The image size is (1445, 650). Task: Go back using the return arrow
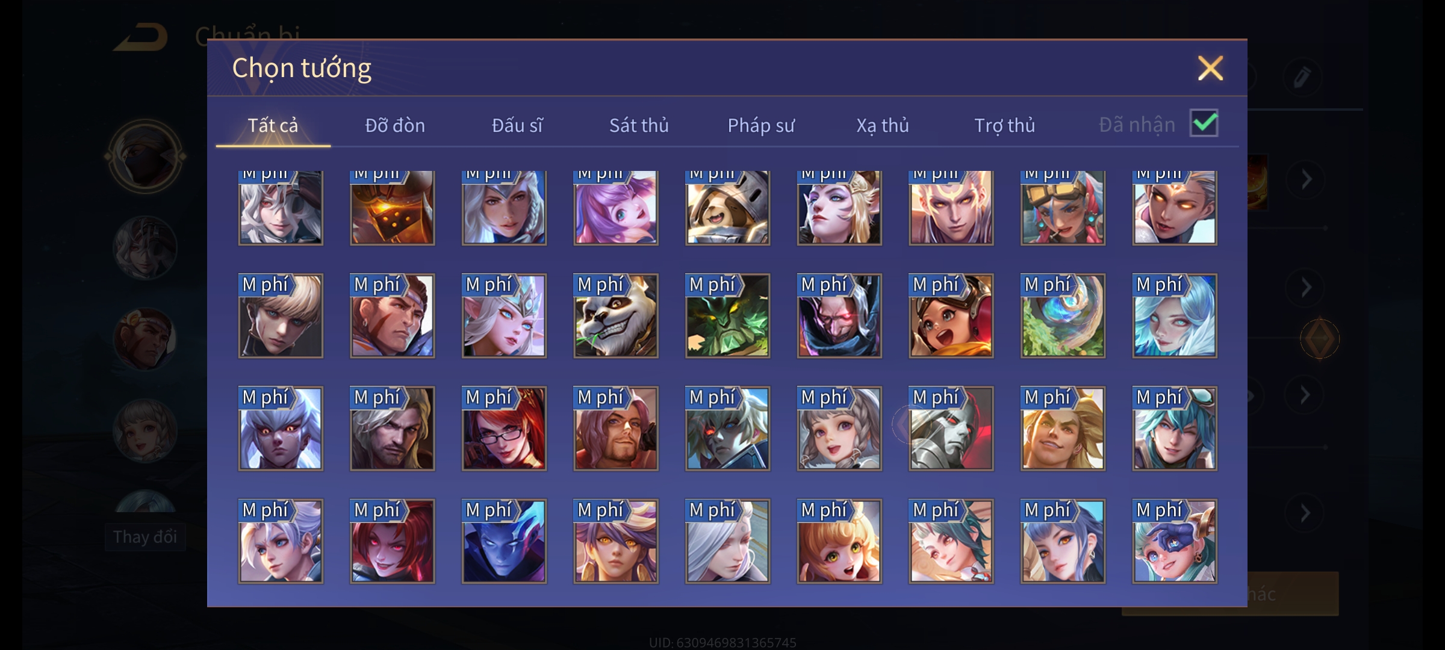[x=142, y=37]
